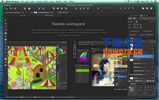Select the Crop tool
The width and height of the screenshot is (159, 100).
tap(6, 43)
